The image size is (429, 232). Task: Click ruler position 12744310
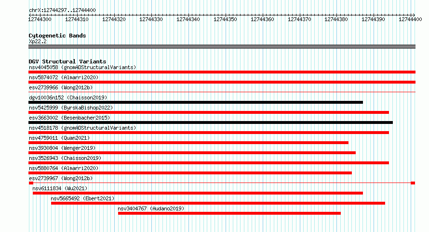tap(77, 19)
